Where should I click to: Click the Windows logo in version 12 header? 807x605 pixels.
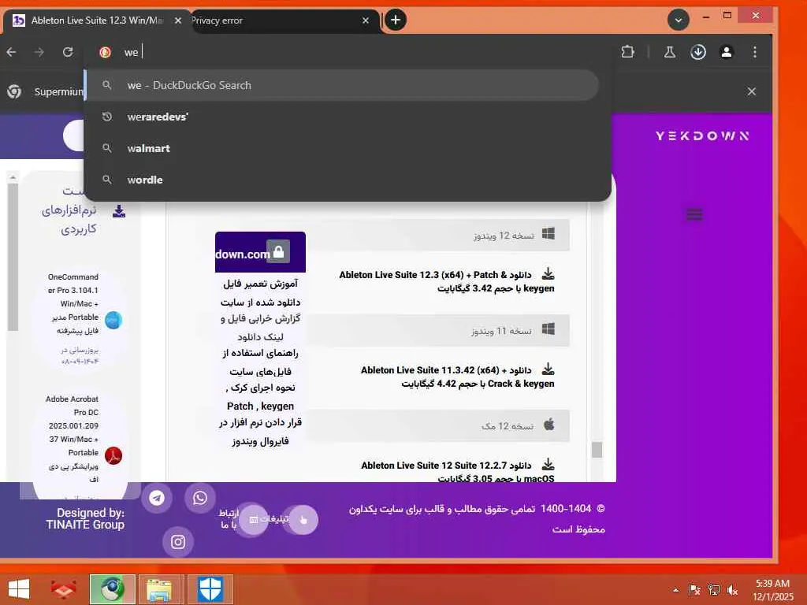coord(549,234)
